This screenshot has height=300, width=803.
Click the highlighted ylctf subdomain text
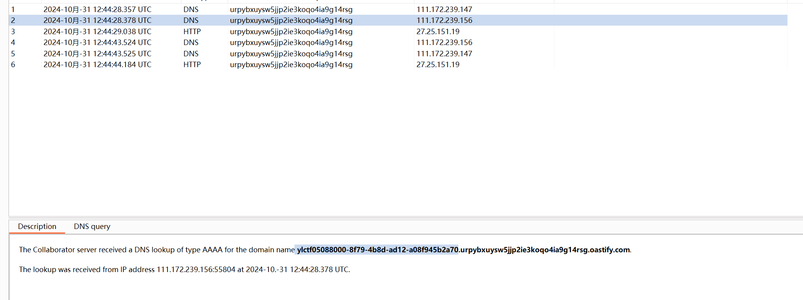pyautogui.click(x=377, y=250)
